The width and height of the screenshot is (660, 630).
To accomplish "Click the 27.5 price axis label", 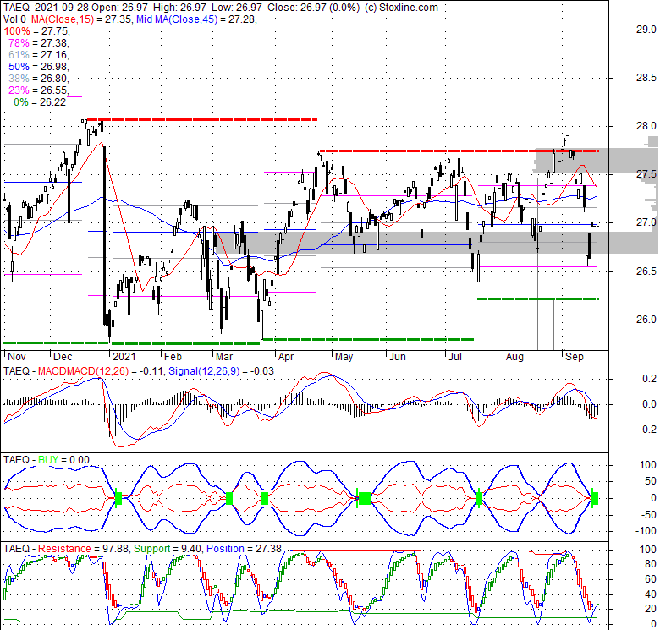I will click(x=646, y=174).
